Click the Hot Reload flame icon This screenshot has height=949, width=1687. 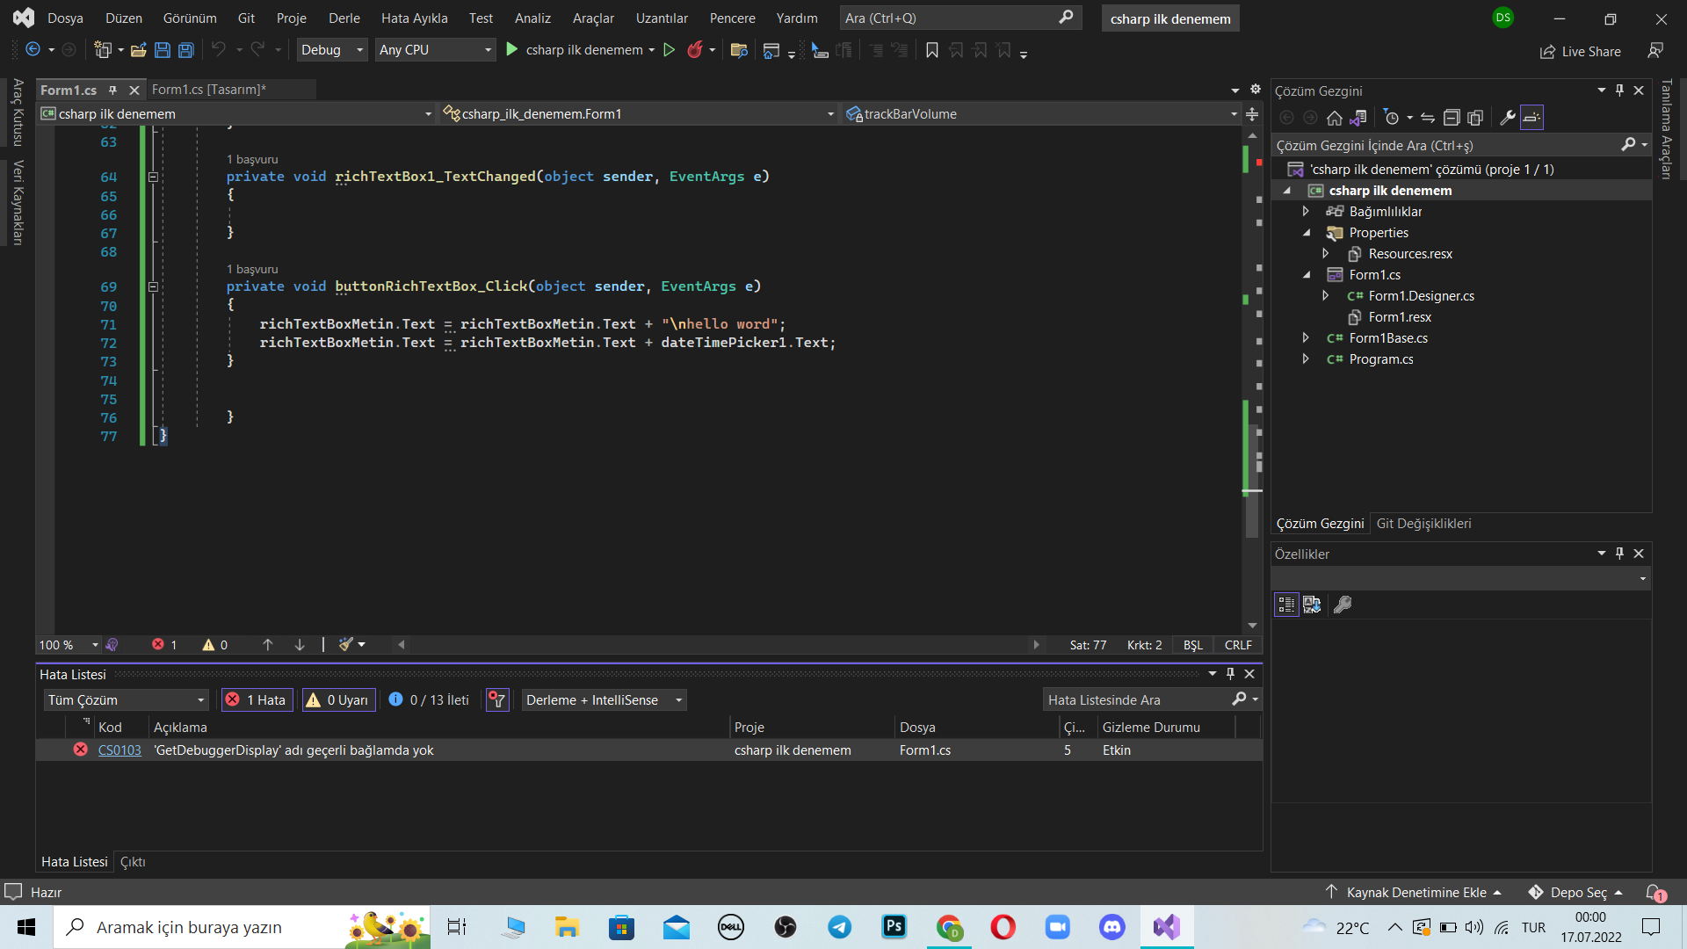[694, 50]
